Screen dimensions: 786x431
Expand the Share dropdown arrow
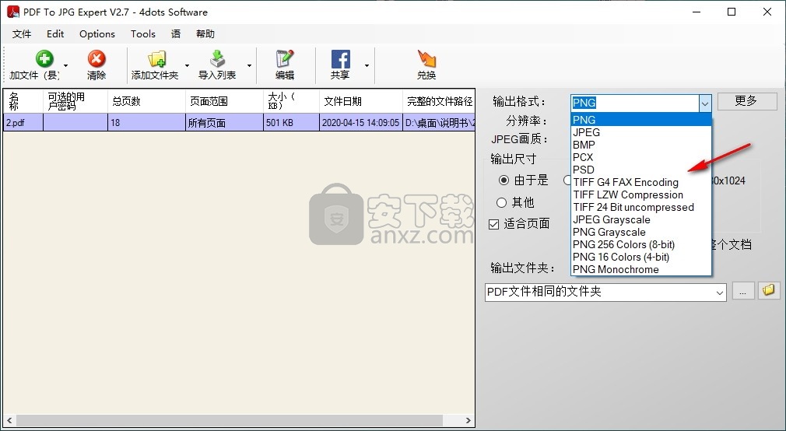pos(367,65)
